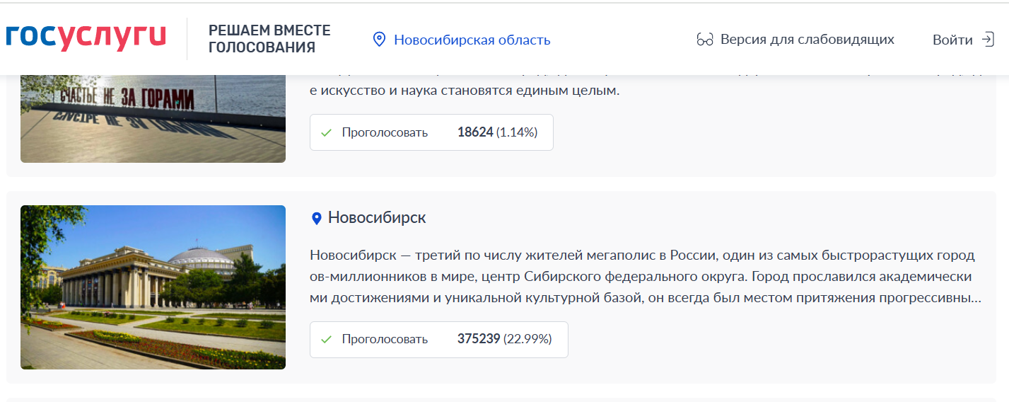Change region via Новосибирская область
The image size is (1009, 402).
472,40
